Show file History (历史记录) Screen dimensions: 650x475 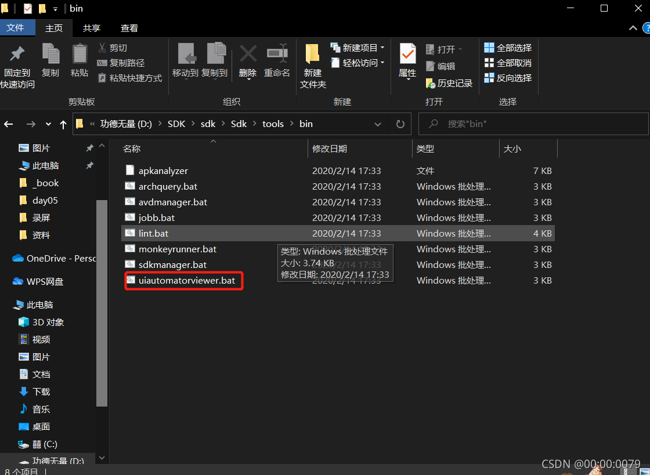449,84
